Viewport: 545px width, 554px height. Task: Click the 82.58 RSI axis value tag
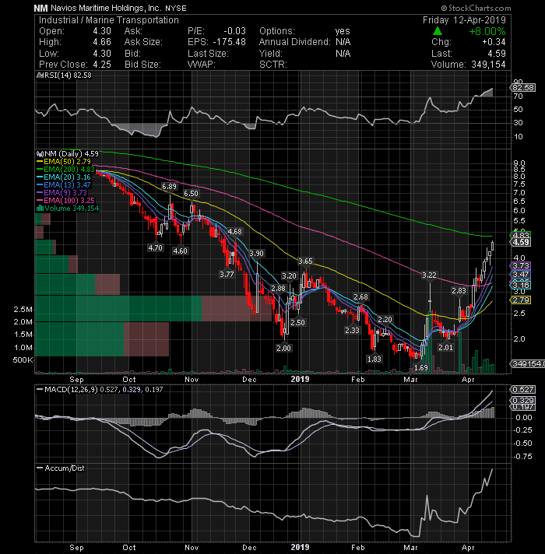pyautogui.click(x=522, y=88)
